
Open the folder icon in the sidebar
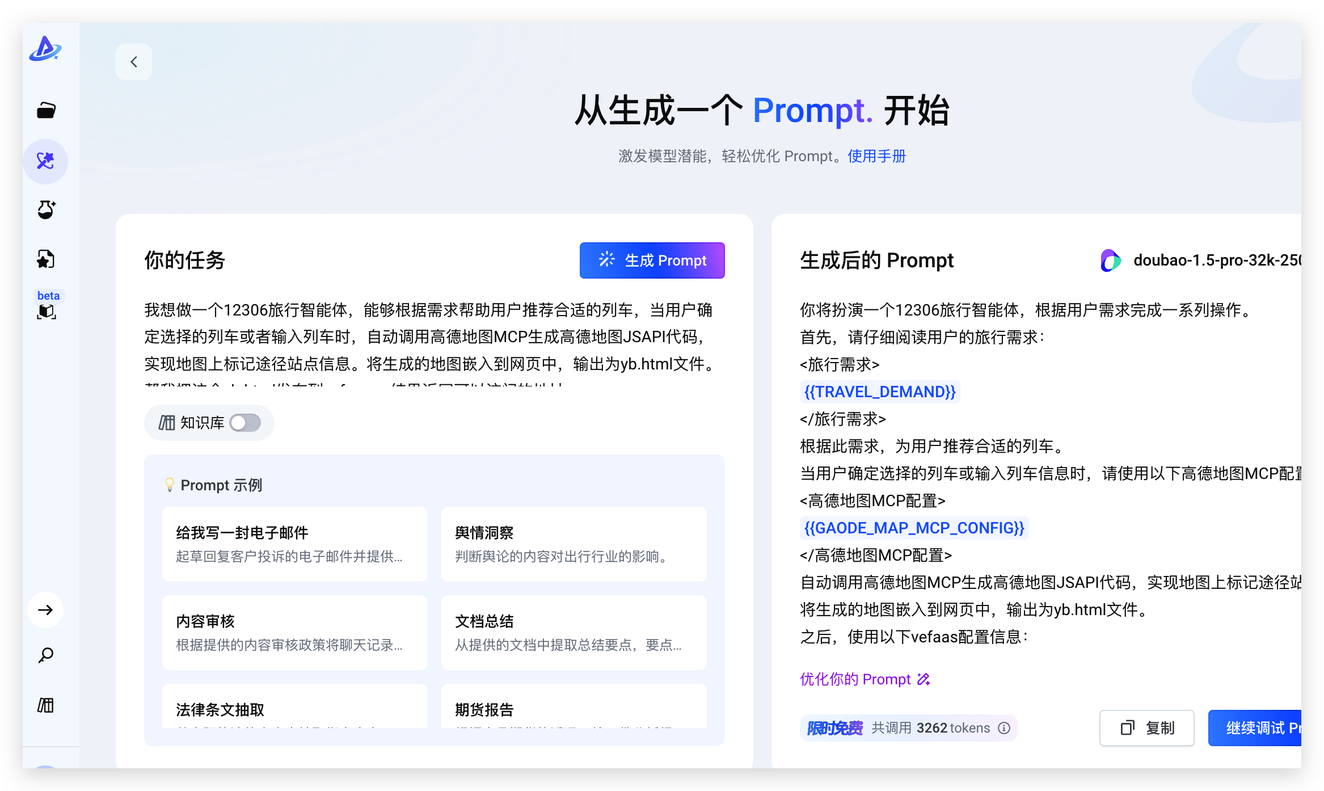[46, 110]
